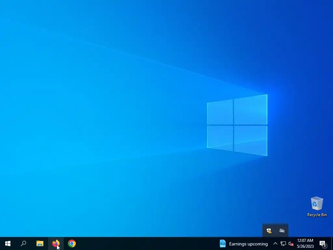This screenshot has height=250, width=333.
Task: Click the Show desktop sliver
Action: click(x=332, y=243)
